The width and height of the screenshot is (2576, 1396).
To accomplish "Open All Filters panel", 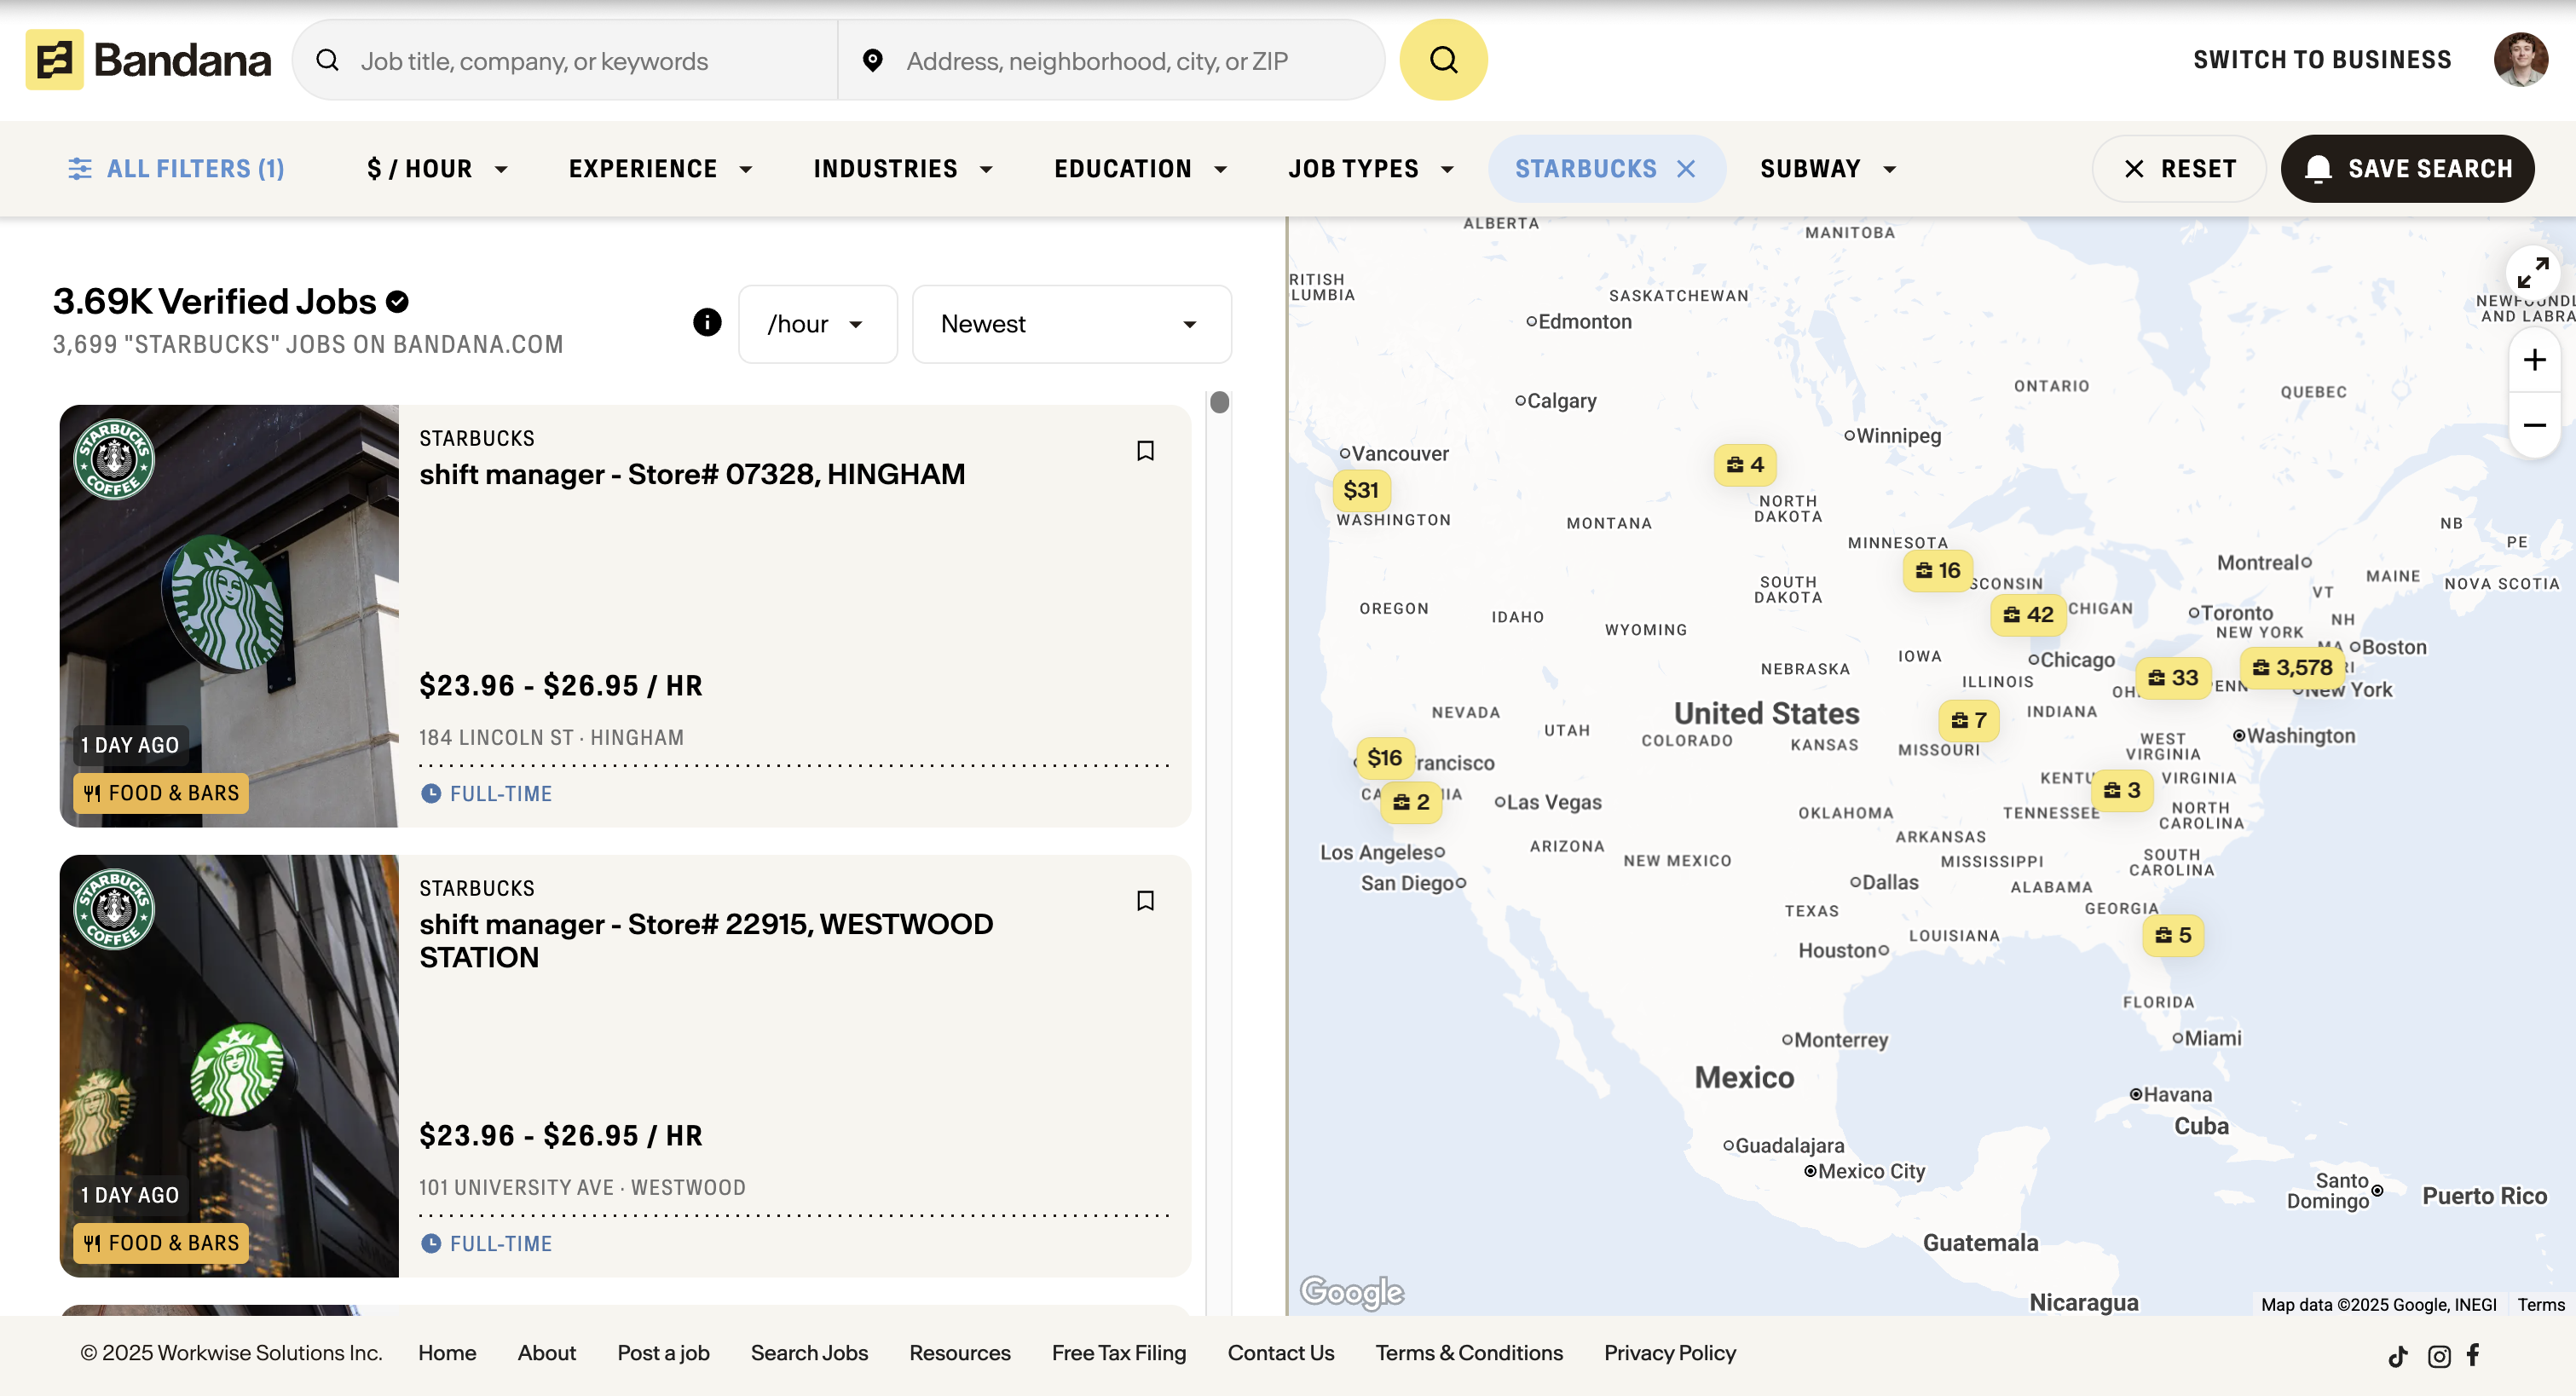I will pyautogui.click(x=176, y=169).
